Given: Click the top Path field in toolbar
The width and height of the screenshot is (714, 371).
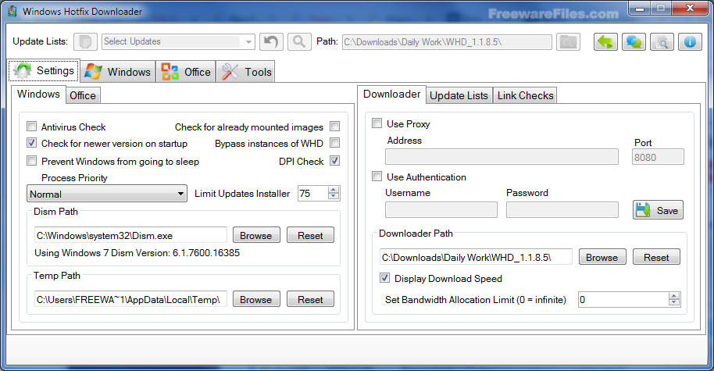Looking at the screenshot, I should (x=447, y=42).
